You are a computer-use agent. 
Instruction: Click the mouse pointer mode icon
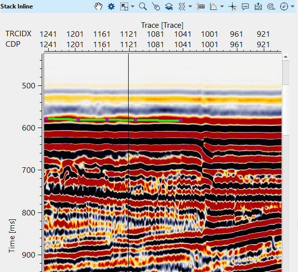156,7
